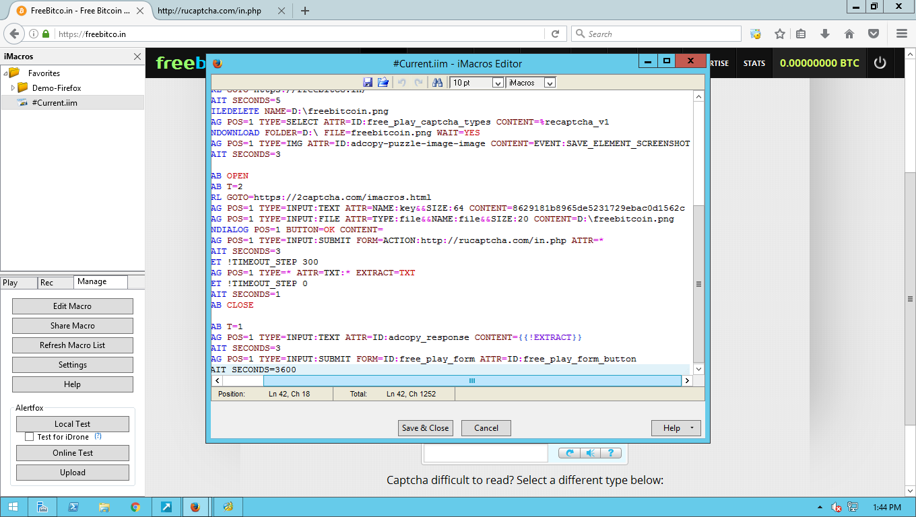This screenshot has height=517, width=916.
Task: Select #Current.iim in the macro tree
Action: (x=54, y=103)
